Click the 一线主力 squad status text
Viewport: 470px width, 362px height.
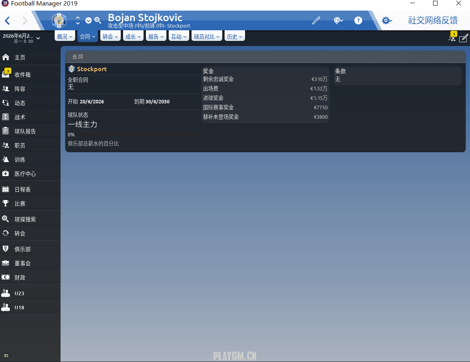(x=83, y=124)
